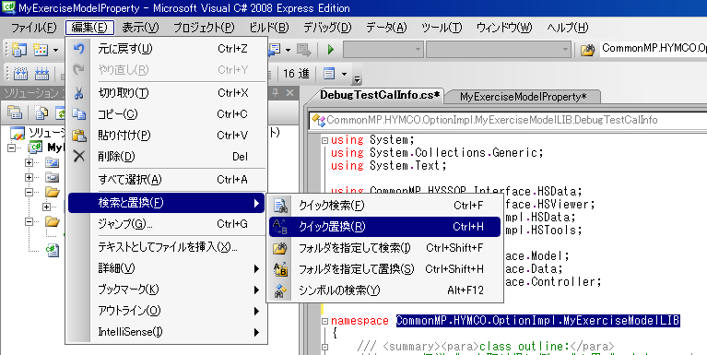Screen dimensions: 707x355
Task: Expand the Properties tree node
Action: point(29,162)
